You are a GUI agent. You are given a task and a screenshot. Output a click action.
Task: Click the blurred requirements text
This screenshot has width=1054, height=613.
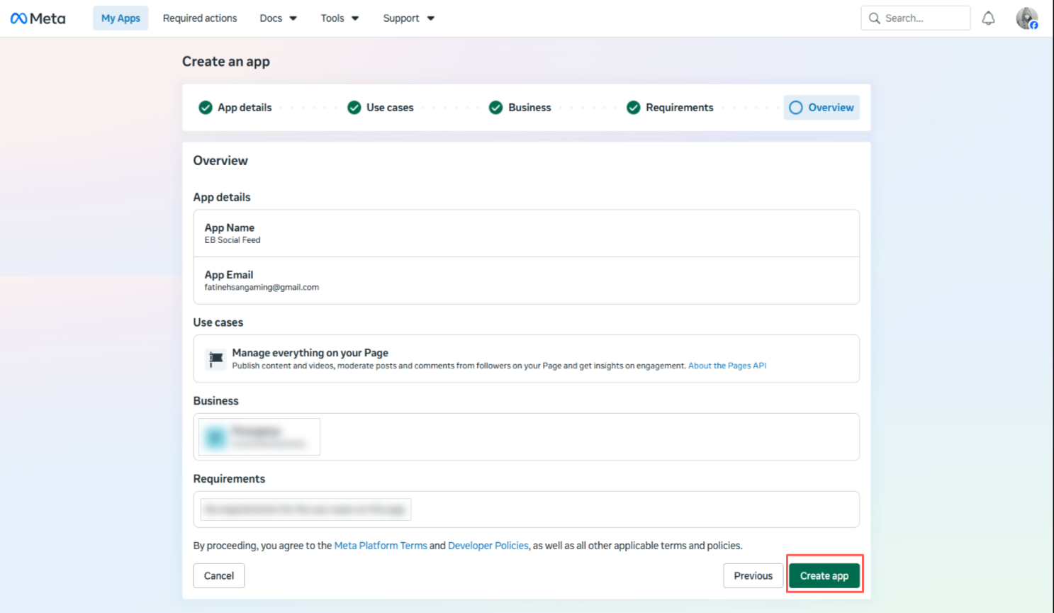(305, 510)
